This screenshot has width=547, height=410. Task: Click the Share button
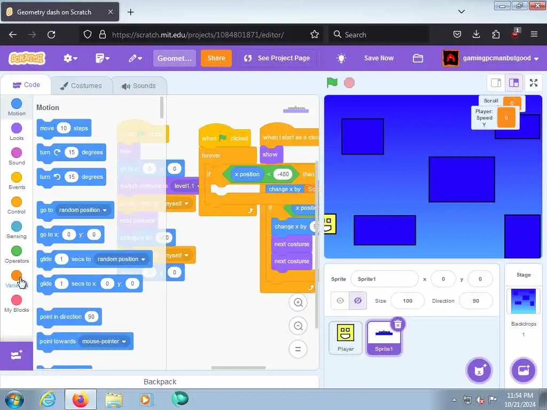(216, 58)
